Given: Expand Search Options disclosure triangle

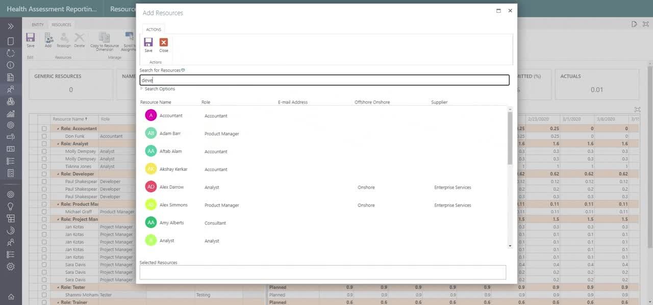Looking at the screenshot, I should pyautogui.click(x=142, y=89).
